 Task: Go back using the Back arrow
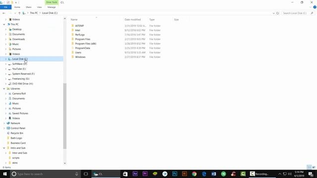coord(4,13)
